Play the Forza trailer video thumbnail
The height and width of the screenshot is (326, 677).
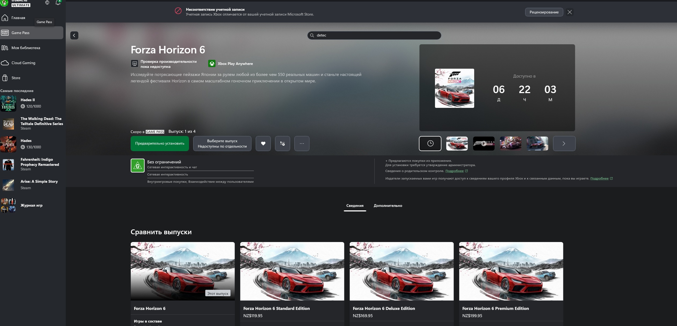click(484, 144)
